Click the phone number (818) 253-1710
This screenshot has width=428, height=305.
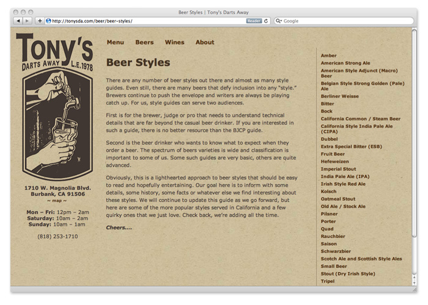click(57, 237)
